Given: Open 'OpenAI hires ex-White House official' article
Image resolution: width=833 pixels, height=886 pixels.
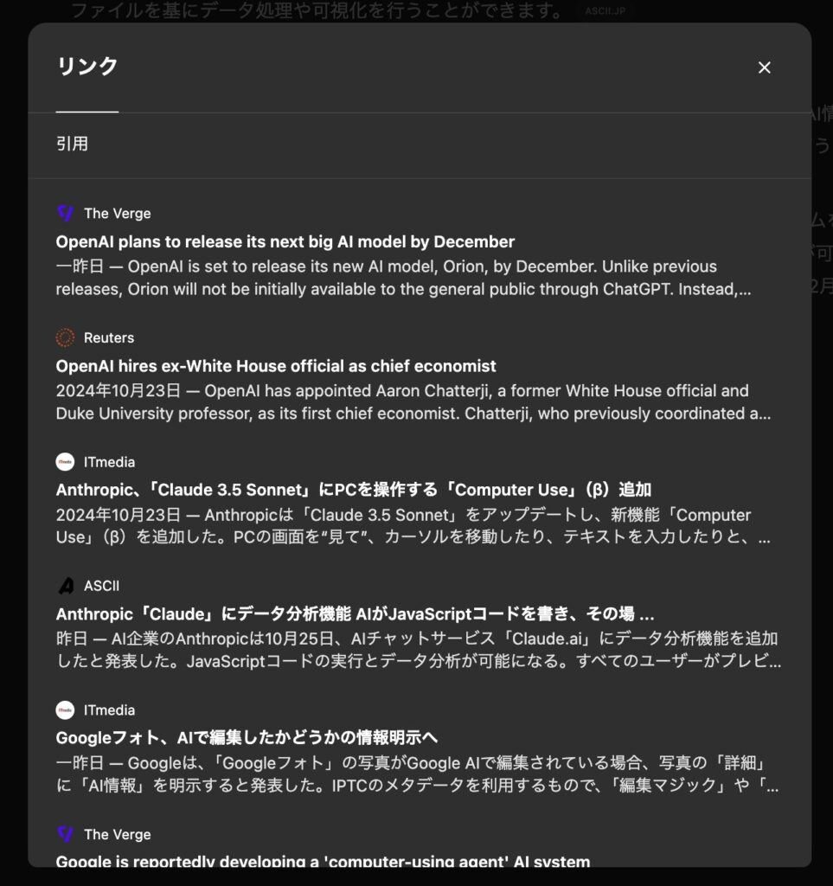Looking at the screenshot, I should pos(276,366).
